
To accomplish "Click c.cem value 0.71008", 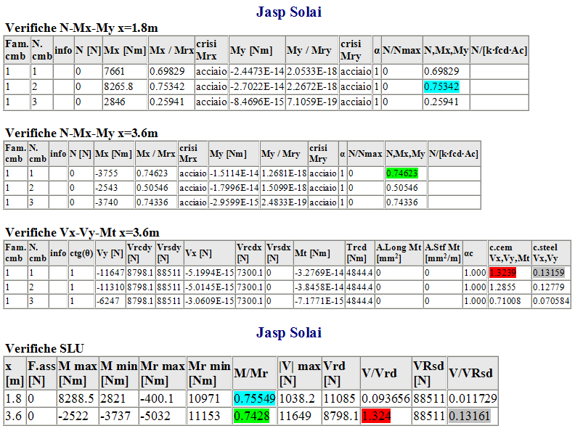I will click(505, 301).
